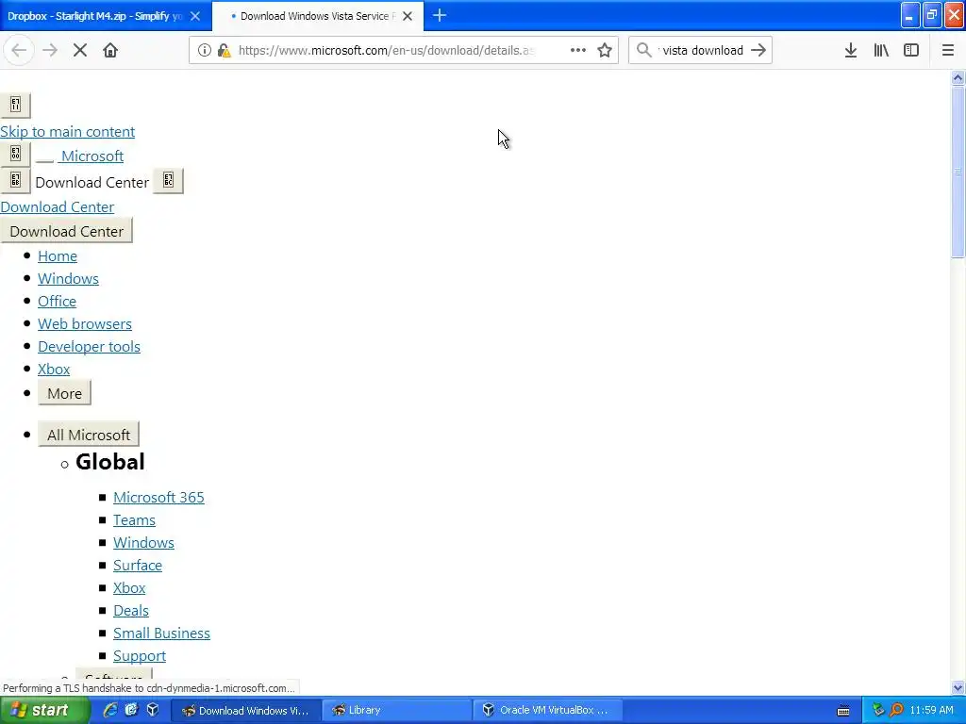Switch to Oracle VM VirtualBox taskbar window
The height and width of the screenshot is (724, 966).
(547, 711)
